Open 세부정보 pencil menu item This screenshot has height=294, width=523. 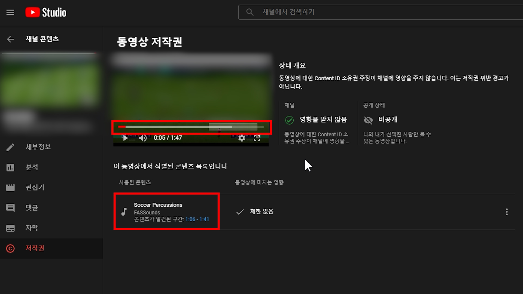pos(38,147)
